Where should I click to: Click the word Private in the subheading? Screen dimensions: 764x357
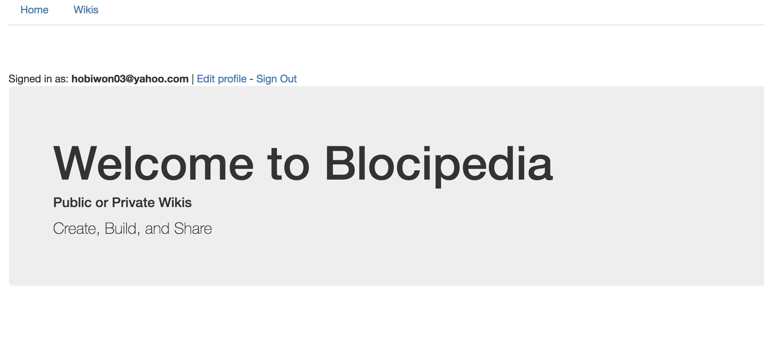point(134,203)
